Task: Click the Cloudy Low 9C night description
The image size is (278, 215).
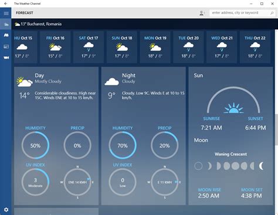Action: pyautogui.click(x=153, y=95)
